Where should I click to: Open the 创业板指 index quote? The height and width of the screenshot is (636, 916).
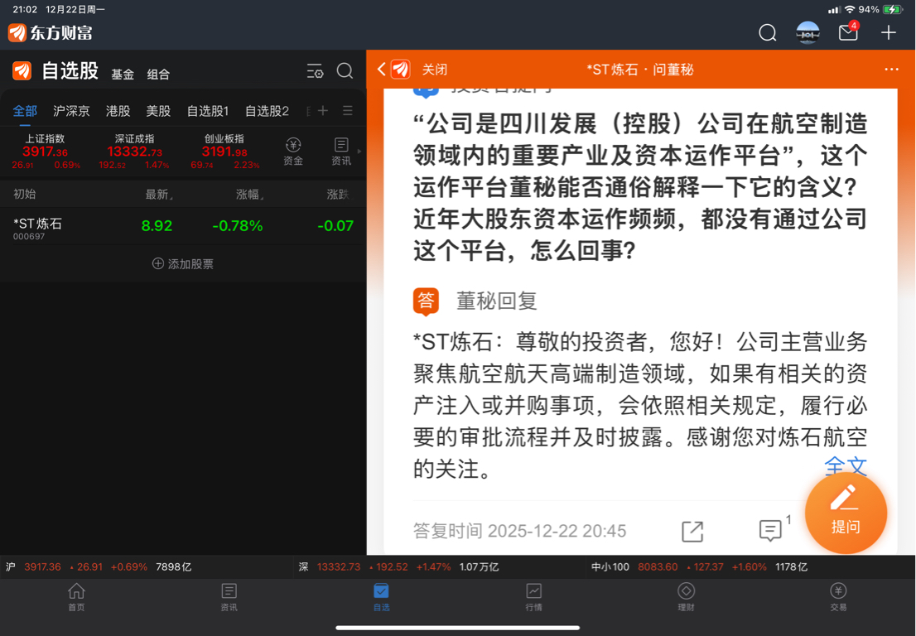pos(225,152)
